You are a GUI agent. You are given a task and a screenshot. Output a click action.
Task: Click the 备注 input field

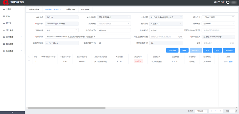coord(218,43)
